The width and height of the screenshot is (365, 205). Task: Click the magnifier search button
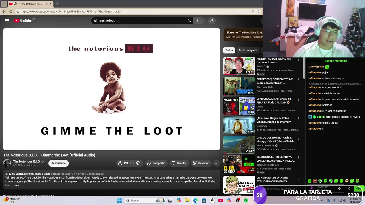click(x=199, y=20)
